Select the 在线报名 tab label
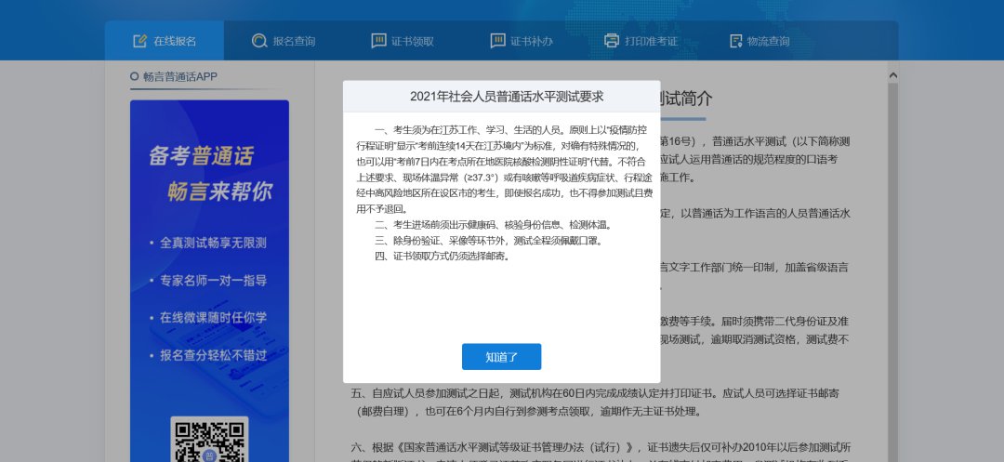This screenshot has height=462, width=1004. (175, 41)
